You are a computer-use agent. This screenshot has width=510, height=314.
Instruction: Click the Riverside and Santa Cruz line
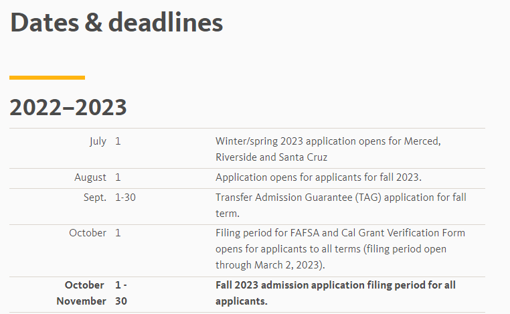coord(271,157)
